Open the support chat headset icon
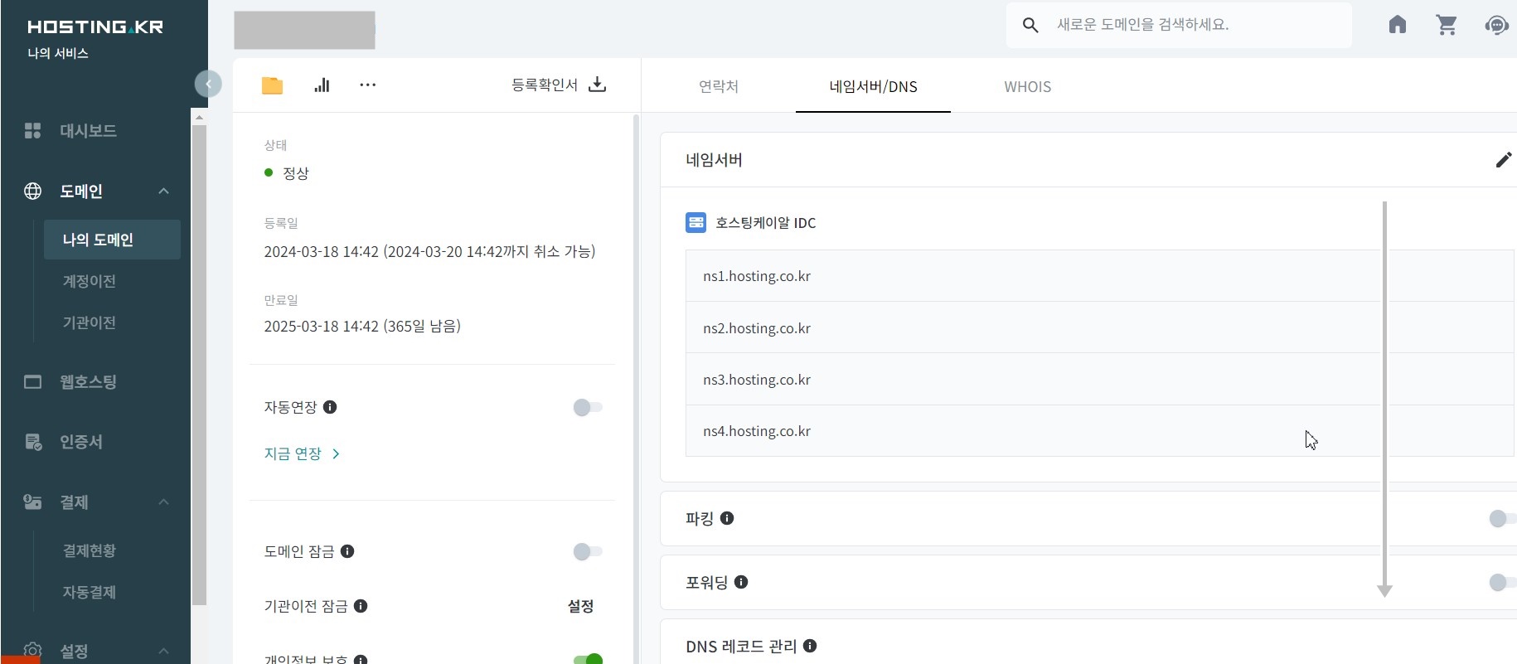Viewport: 1517px width, 664px height. click(1496, 25)
